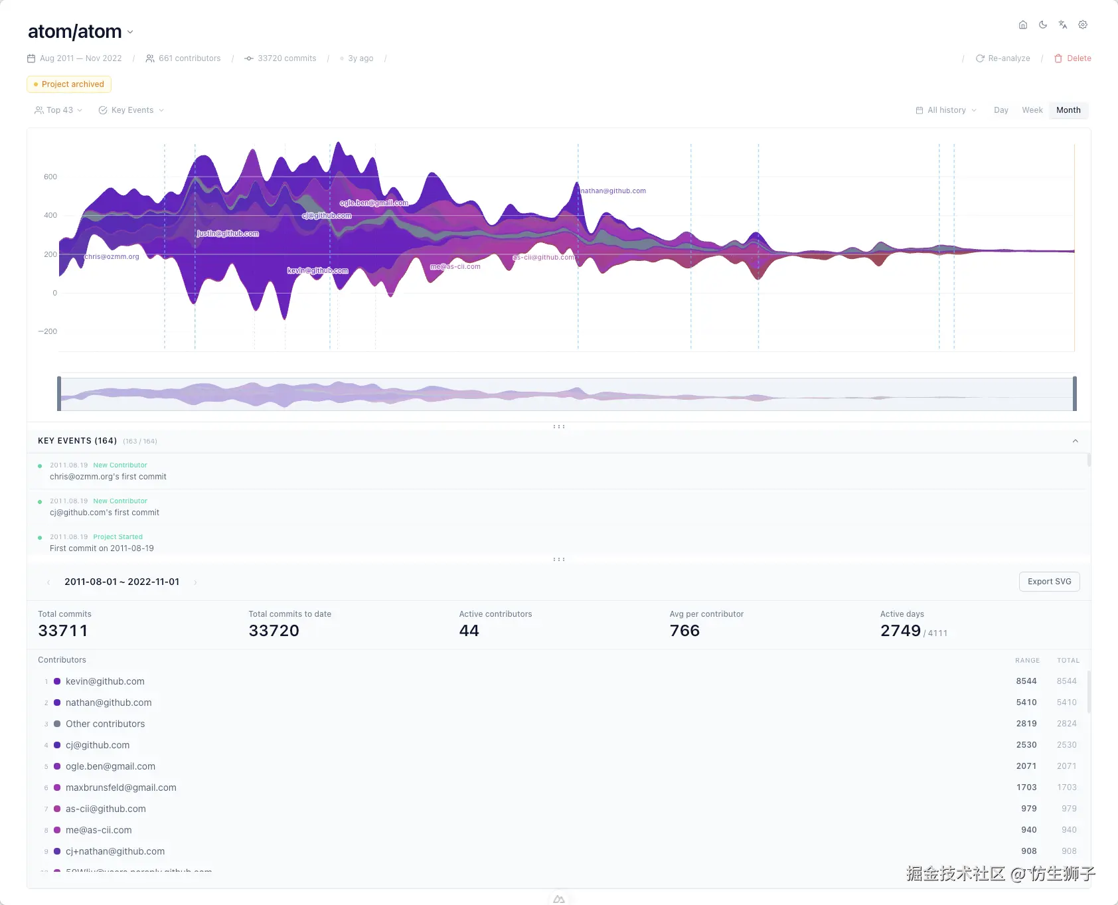Click the color dot next to me@as-cii.com
The height and width of the screenshot is (905, 1118).
(x=57, y=830)
